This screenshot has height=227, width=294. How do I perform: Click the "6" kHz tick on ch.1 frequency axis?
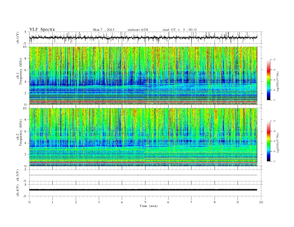[x=26, y=70]
